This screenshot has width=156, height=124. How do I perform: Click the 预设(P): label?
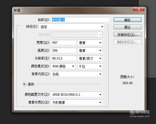(x=32, y=27)
